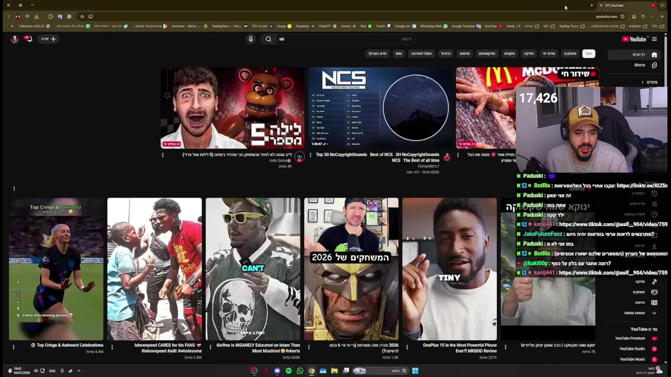Open options menu for the McDonald's live video
671x377 pixels.
pyautogui.click(x=458, y=155)
